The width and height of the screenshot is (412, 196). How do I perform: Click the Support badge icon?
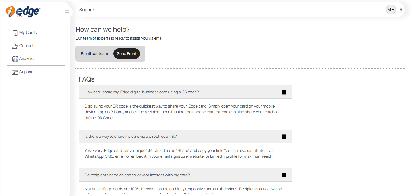(15, 72)
